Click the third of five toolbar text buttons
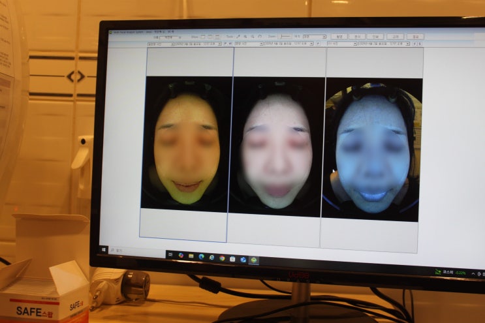This screenshot has height=323, width=485. (375, 37)
